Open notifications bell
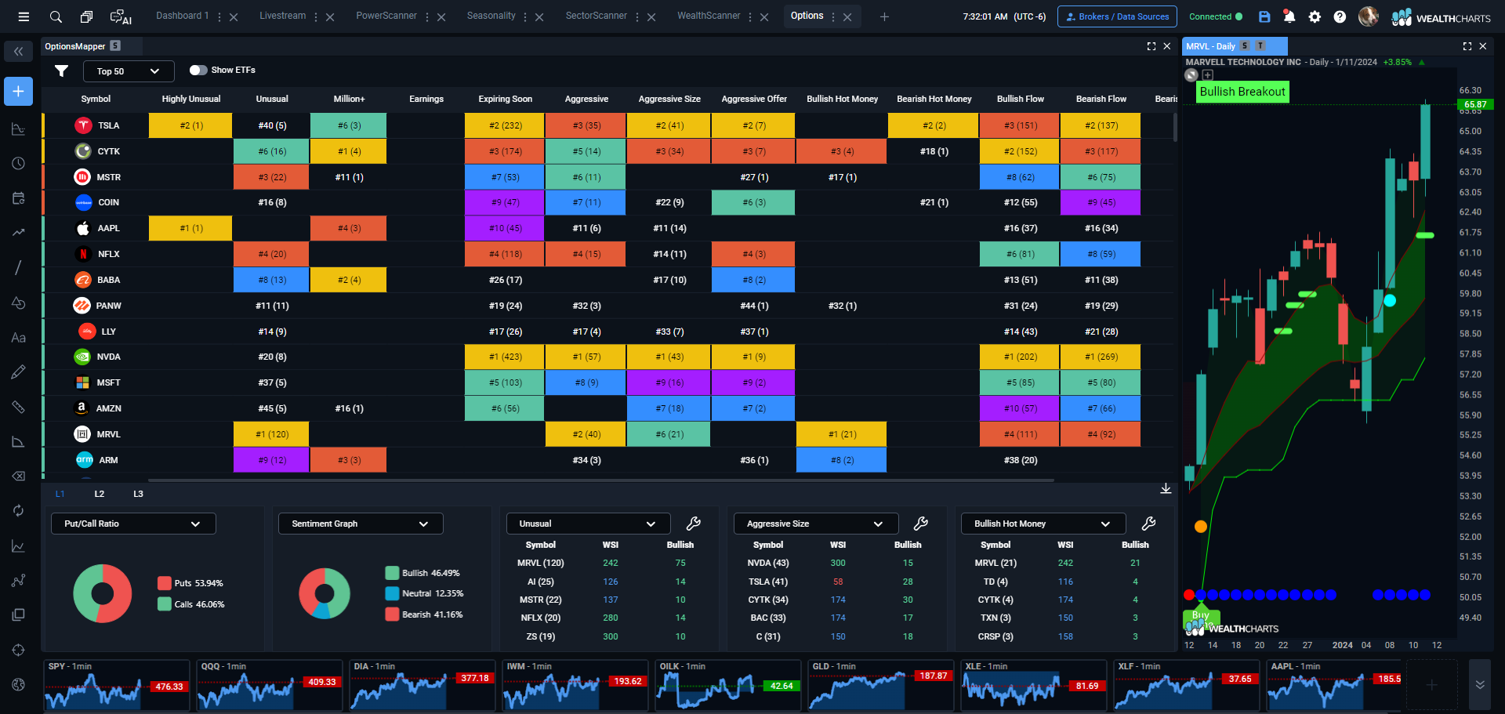Viewport: 1505px width, 714px height. 1289,16
